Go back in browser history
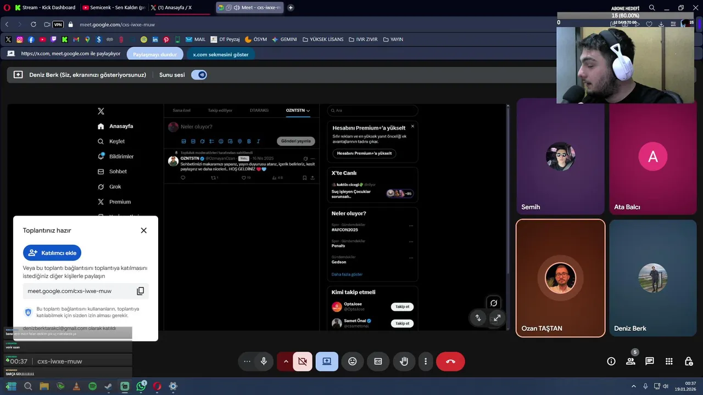Screen dimensions: 703x395 7,25
